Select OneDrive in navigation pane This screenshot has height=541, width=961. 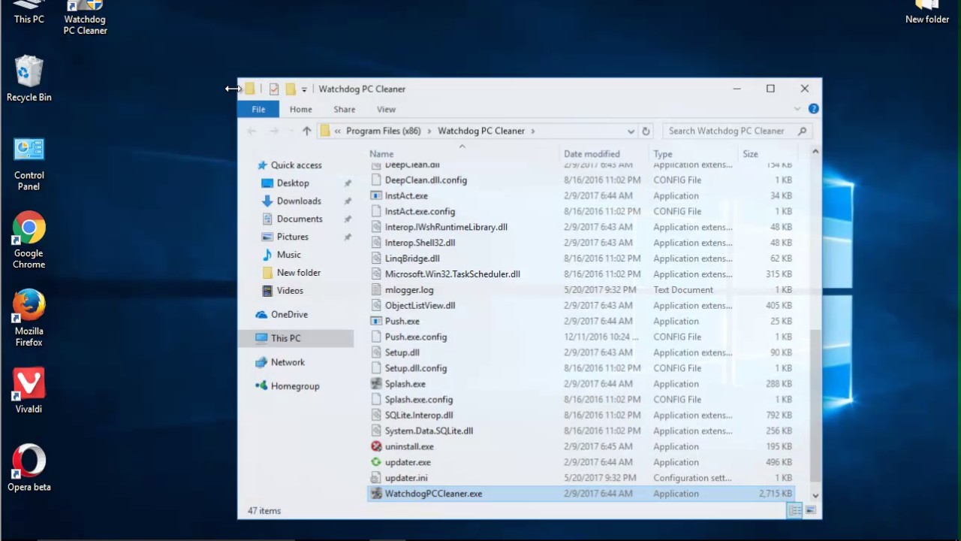289,315
